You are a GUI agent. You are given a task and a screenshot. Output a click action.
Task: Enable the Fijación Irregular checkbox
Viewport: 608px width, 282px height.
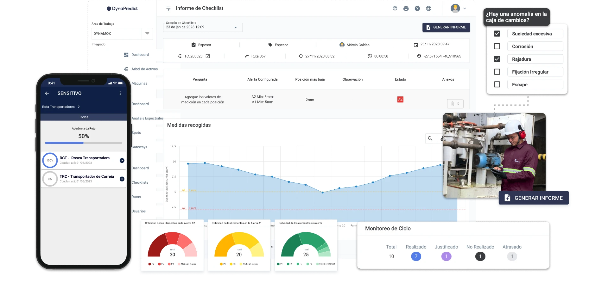point(497,72)
